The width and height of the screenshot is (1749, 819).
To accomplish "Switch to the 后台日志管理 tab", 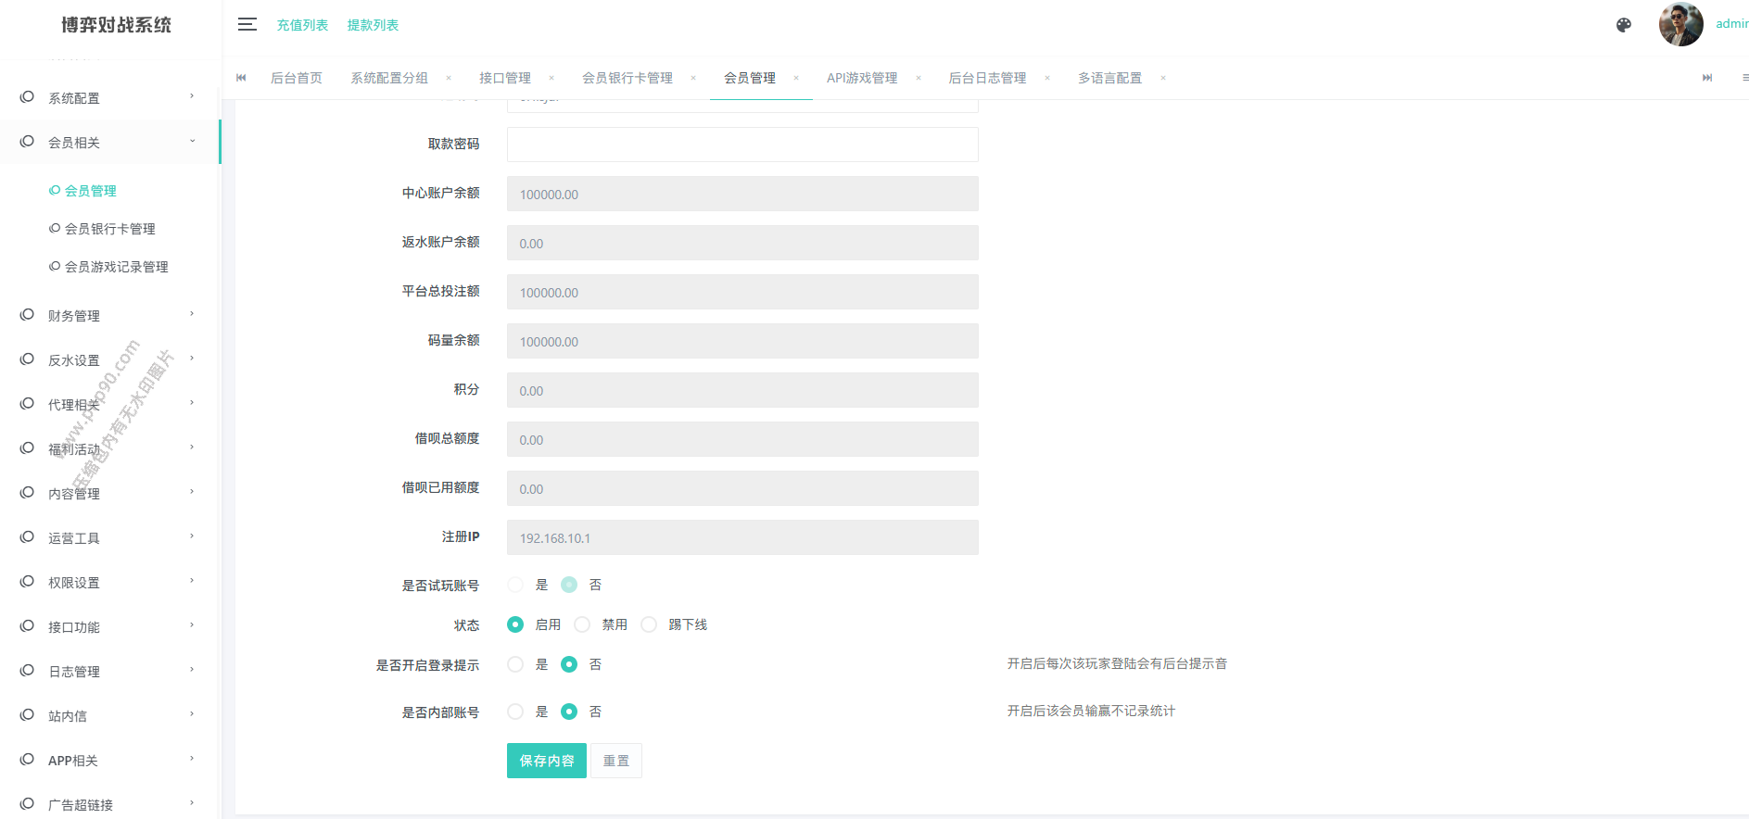I will pyautogui.click(x=987, y=78).
